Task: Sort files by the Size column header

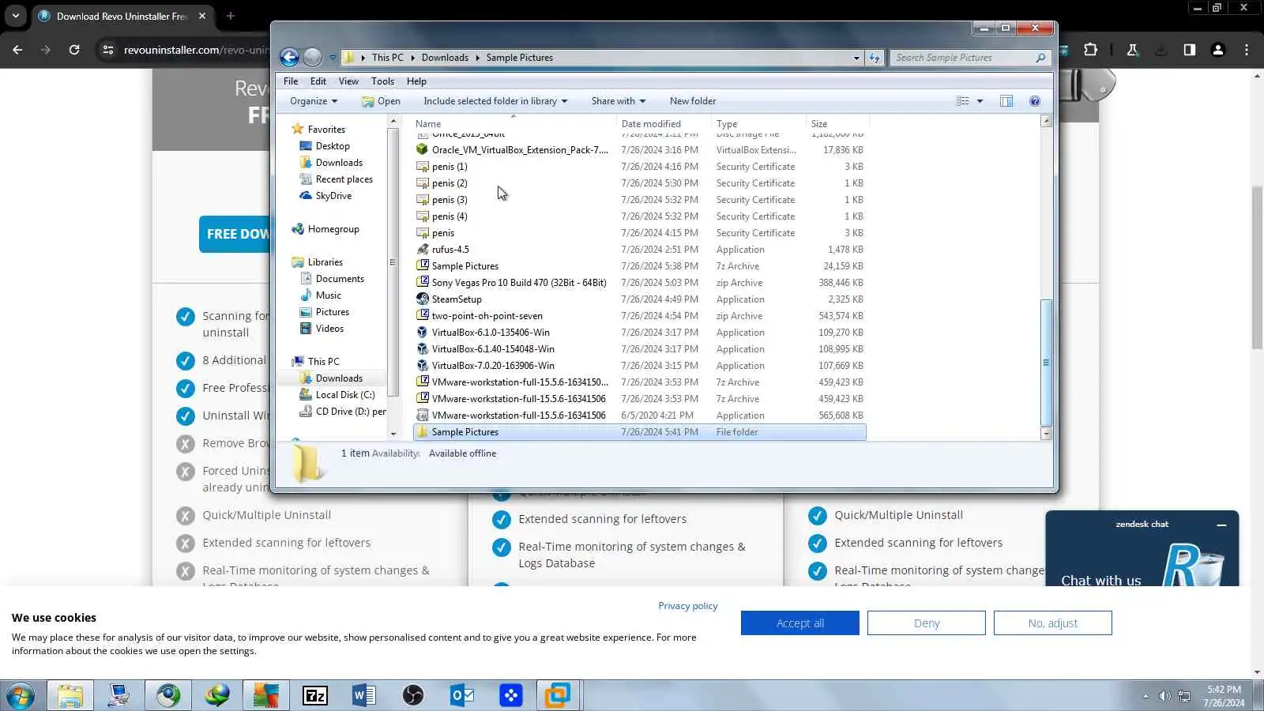Action: click(837, 124)
